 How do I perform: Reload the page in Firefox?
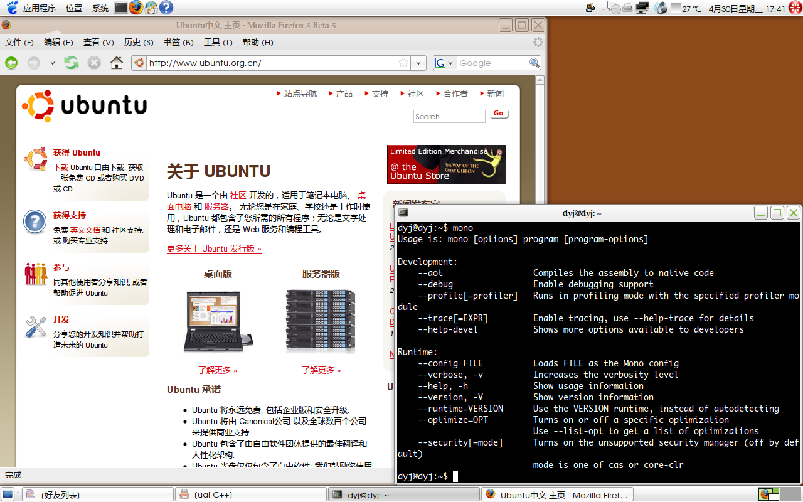(x=72, y=63)
